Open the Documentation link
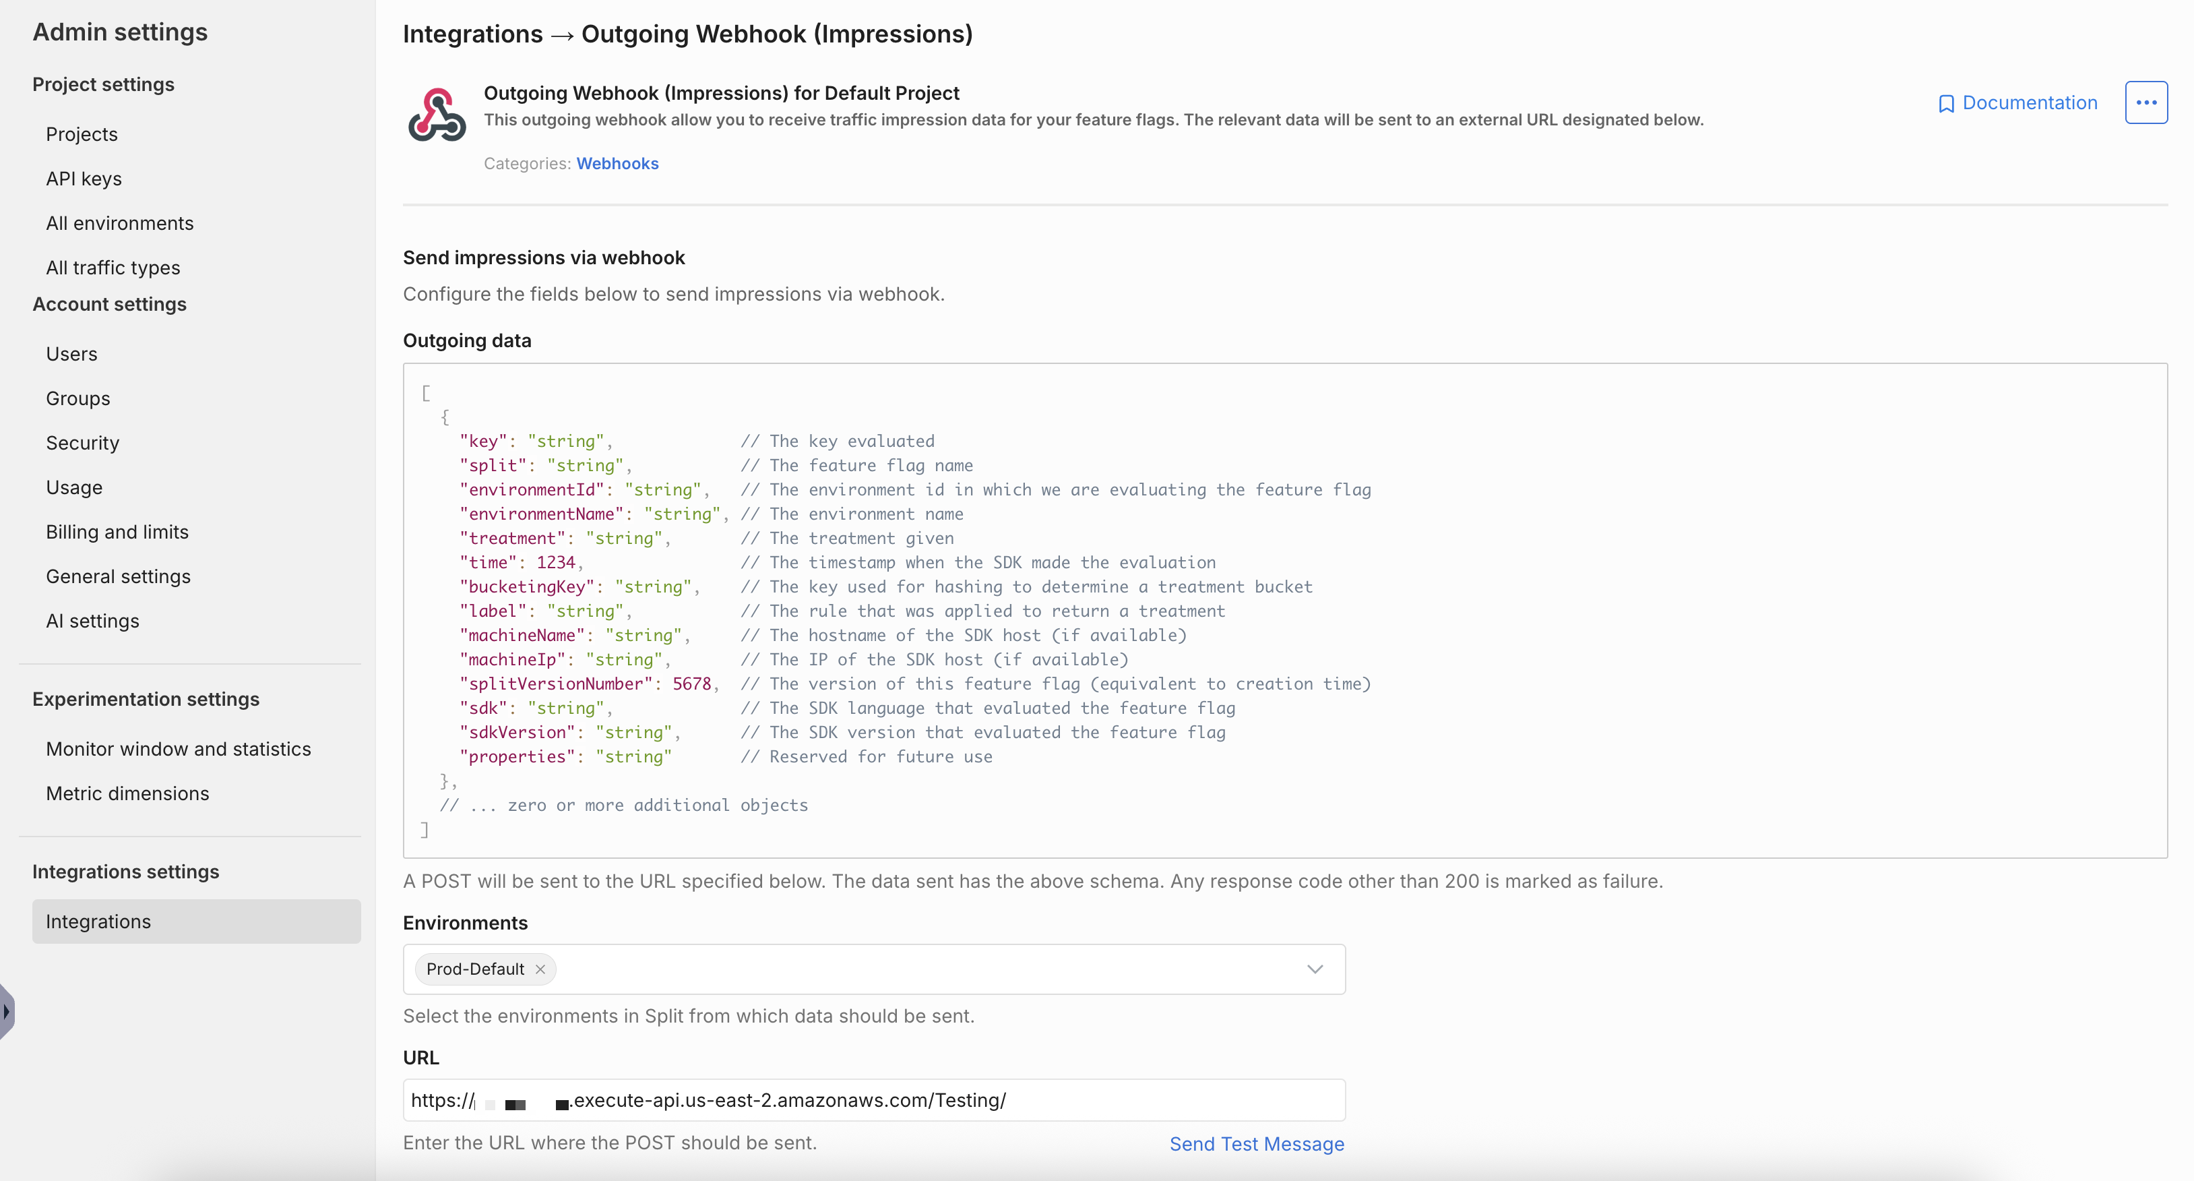 click(x=2029, y=102)
